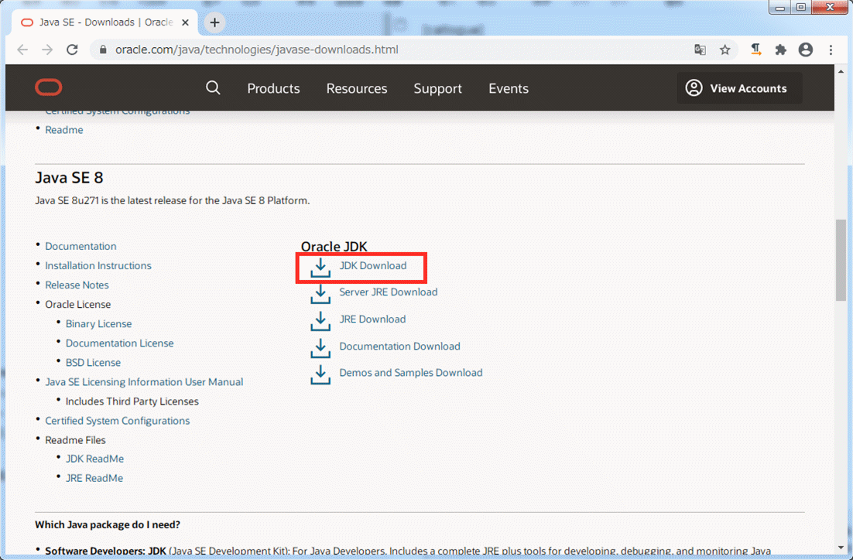This screenshot has width=853, height=560.
Task: Click the Documentation Download arrow icon
Action: [320, 348]
